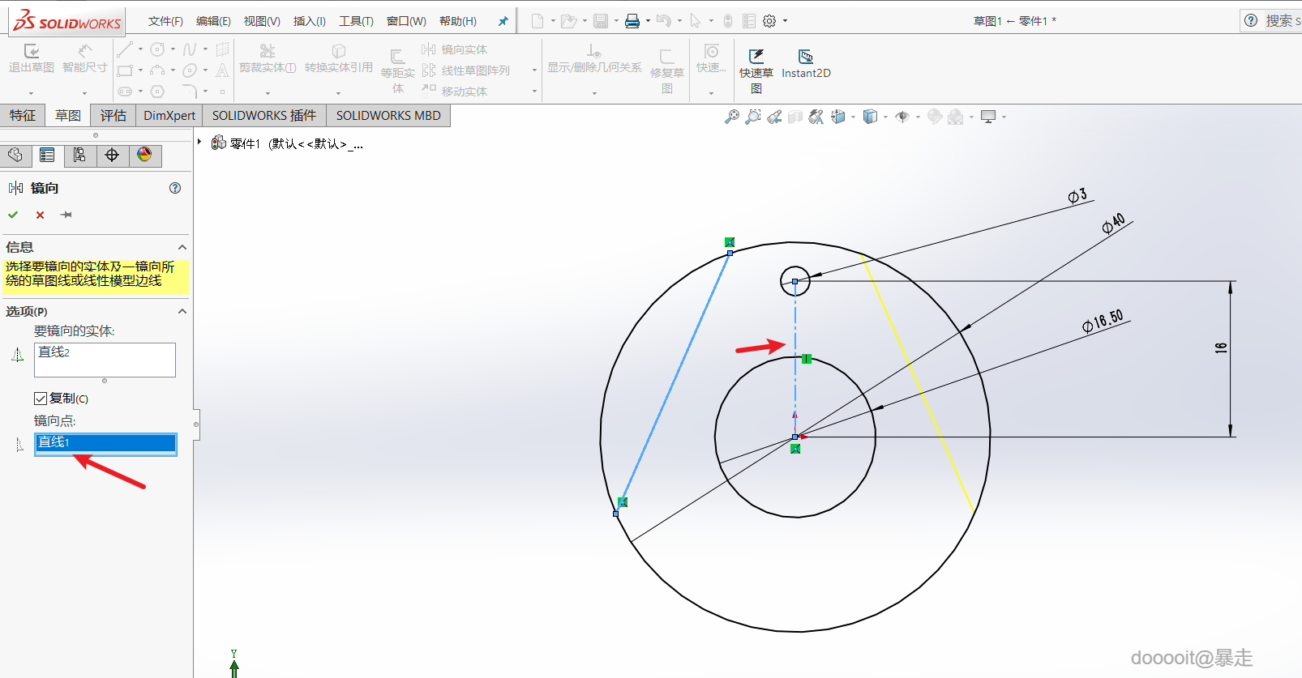Collapse the 信息 section

pos(182,247)
